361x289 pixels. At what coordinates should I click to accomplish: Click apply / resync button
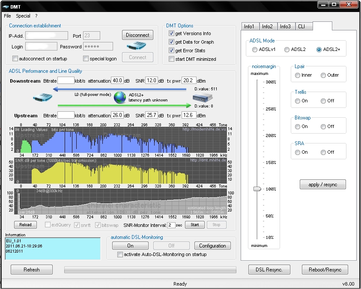(x=323, y=185)
